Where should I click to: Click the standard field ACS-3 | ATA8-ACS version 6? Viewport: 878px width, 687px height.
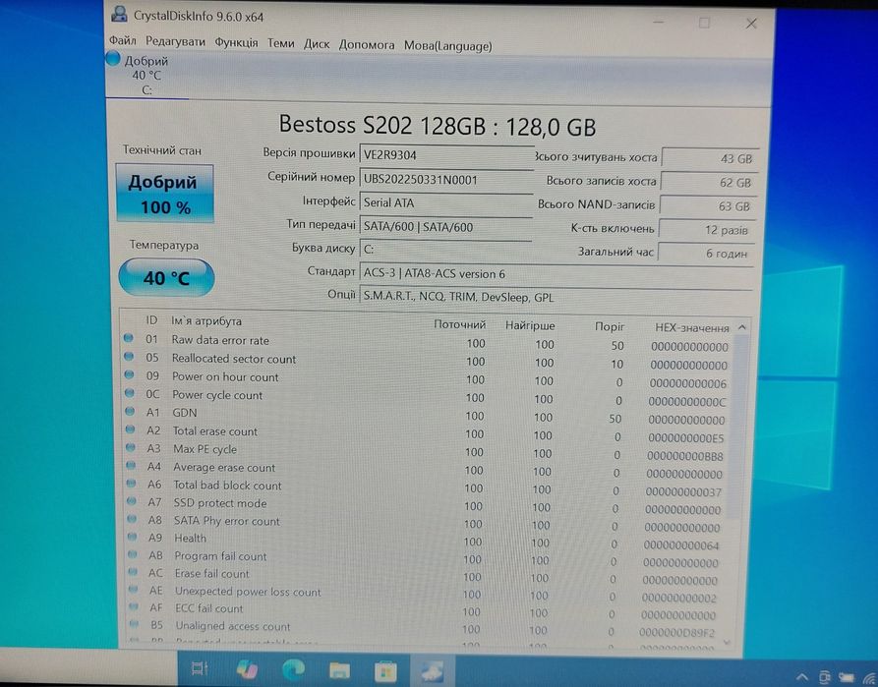coord(556,274)
